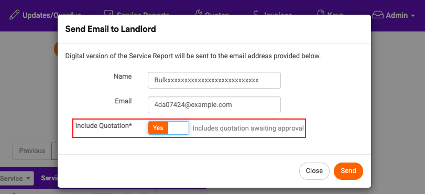Expand the Admin dropdown caret
Screen dimensions: 425x194
413,16
